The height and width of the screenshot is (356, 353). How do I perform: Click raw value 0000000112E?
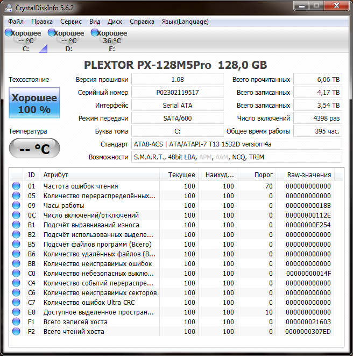(308, 215)
